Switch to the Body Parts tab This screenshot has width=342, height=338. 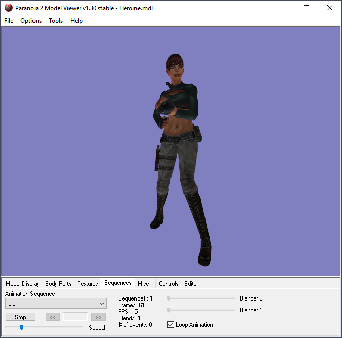(58, 284)
